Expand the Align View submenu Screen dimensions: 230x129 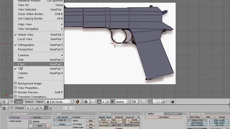(39, 24)
